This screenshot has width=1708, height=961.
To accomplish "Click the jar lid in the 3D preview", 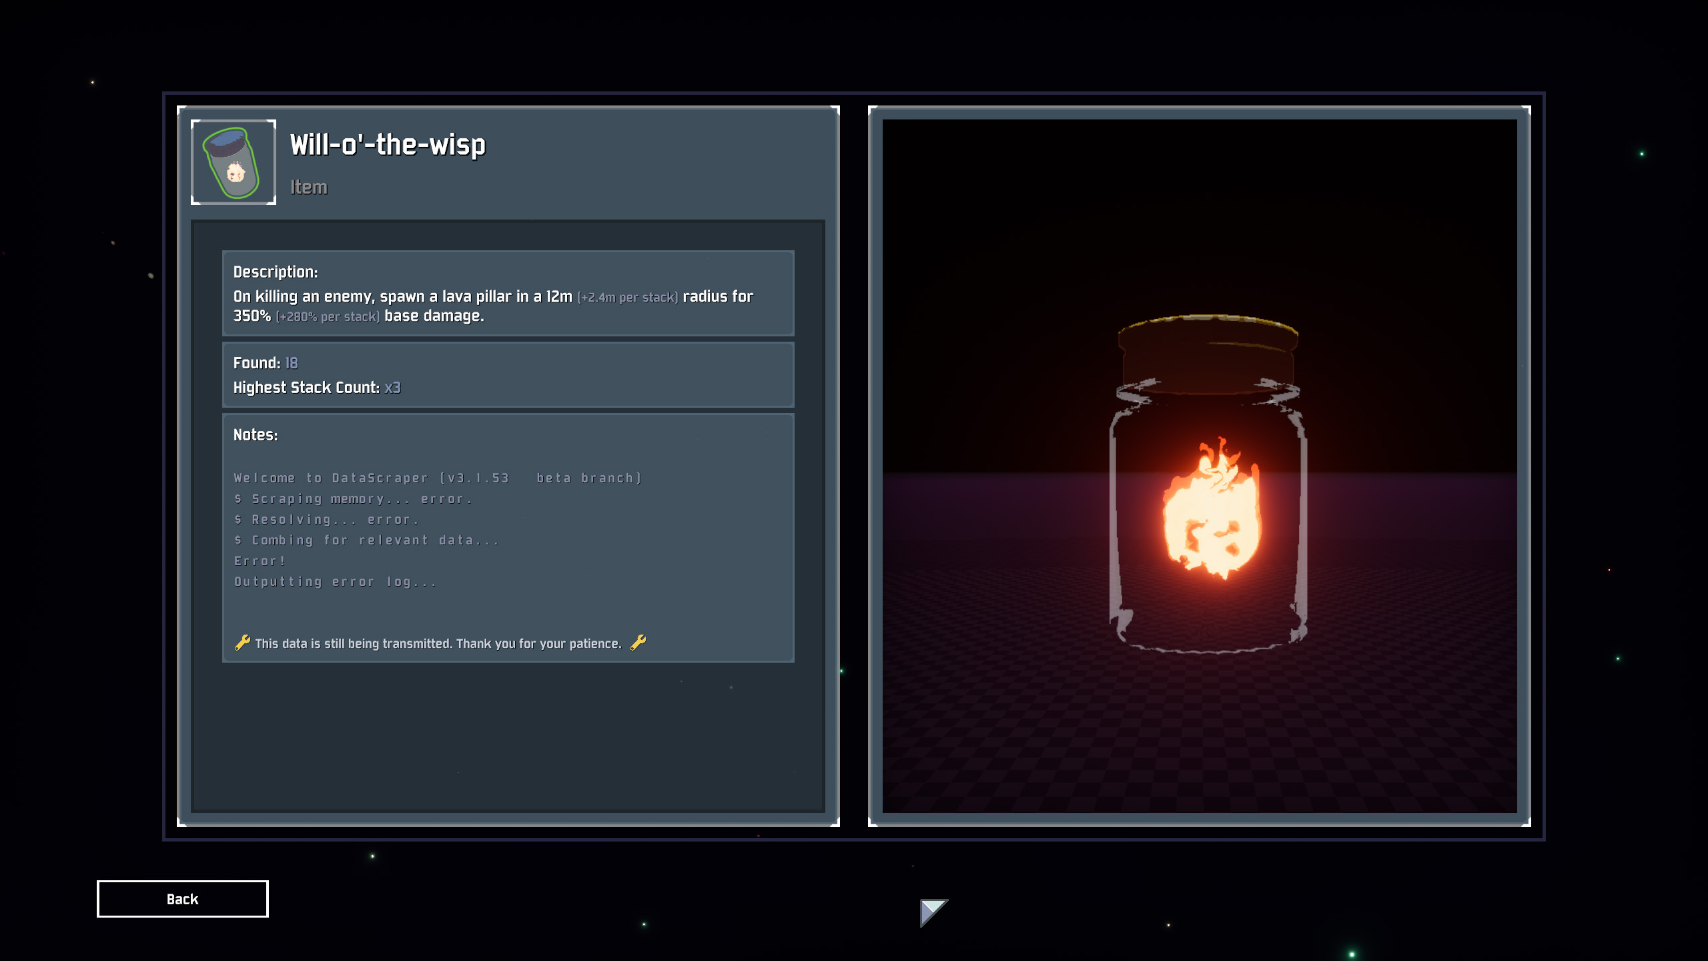I will pyautogui.click(x=1208, y=354).
